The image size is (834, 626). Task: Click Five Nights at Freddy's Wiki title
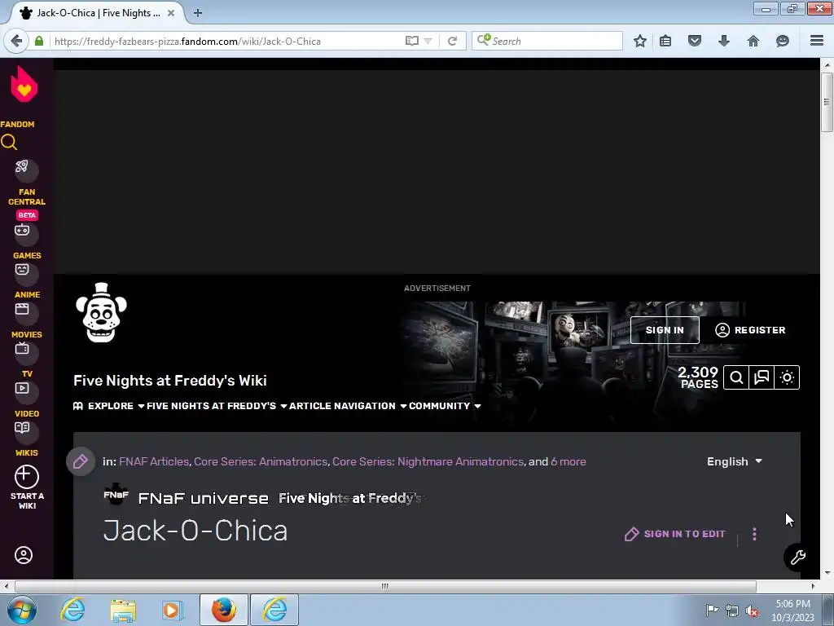[x=170, y=381]
